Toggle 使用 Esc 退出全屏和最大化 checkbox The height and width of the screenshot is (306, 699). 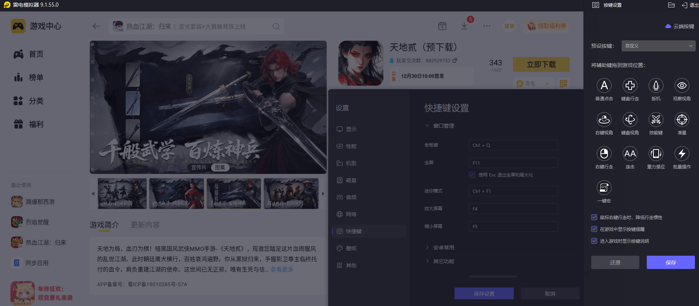(472, 175)
